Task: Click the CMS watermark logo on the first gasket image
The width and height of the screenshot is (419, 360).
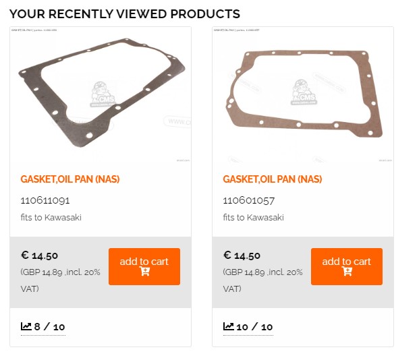Action: pos(101,92)
